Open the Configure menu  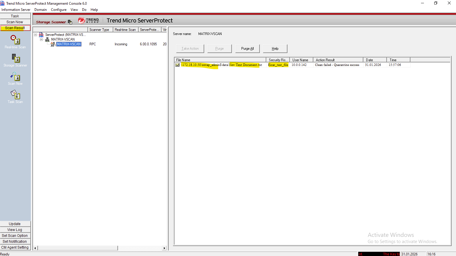point(59,10)
